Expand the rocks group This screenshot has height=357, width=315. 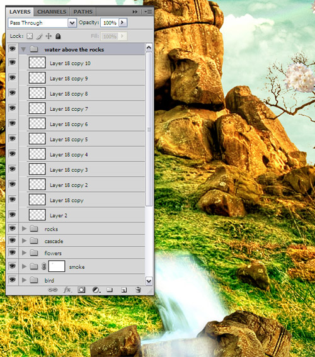(24, 229)
